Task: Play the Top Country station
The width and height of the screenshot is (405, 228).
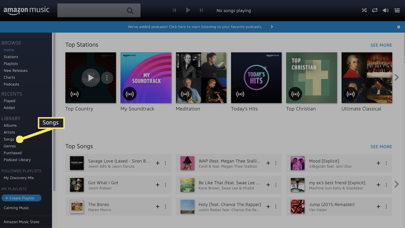Action: click(91, 78)
